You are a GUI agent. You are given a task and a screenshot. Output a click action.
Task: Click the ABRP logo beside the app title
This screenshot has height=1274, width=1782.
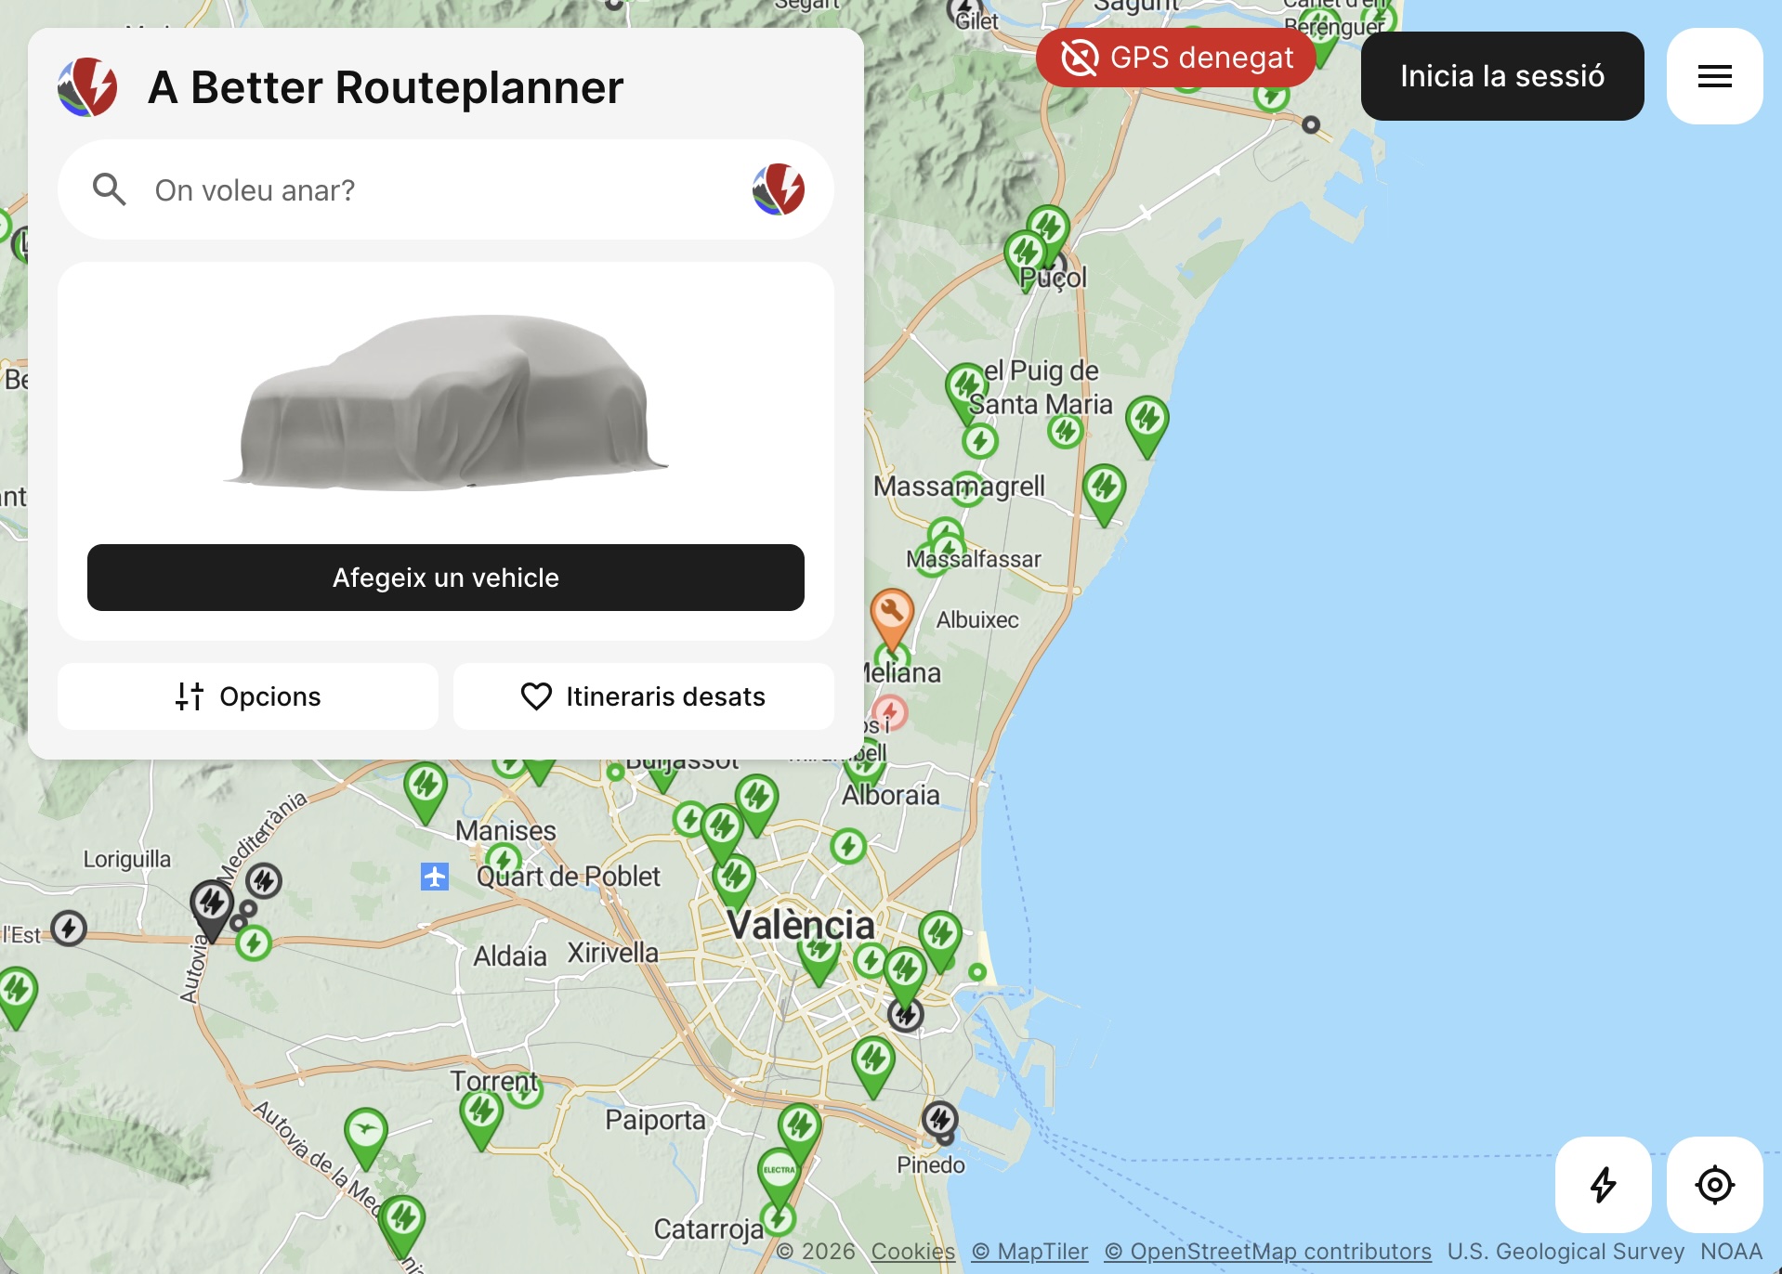87,87
